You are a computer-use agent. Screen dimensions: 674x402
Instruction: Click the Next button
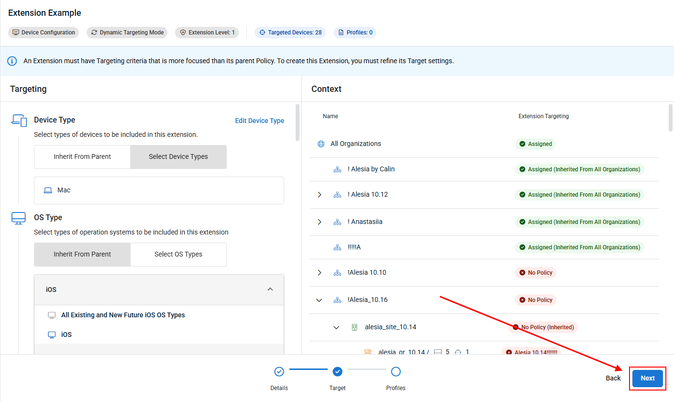point(647,378)
